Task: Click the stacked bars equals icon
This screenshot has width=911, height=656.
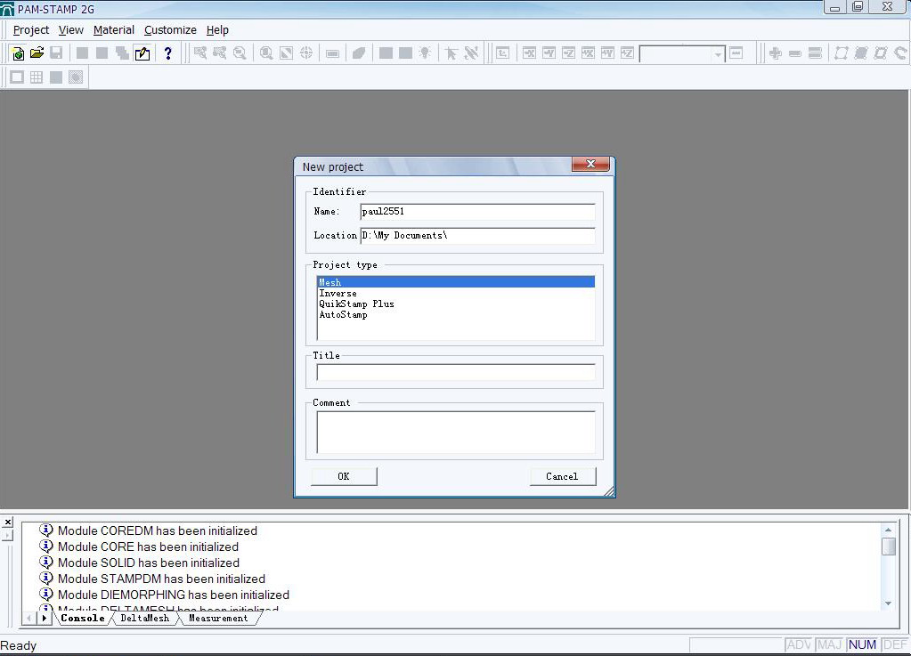Action: (x=815, y=53)
